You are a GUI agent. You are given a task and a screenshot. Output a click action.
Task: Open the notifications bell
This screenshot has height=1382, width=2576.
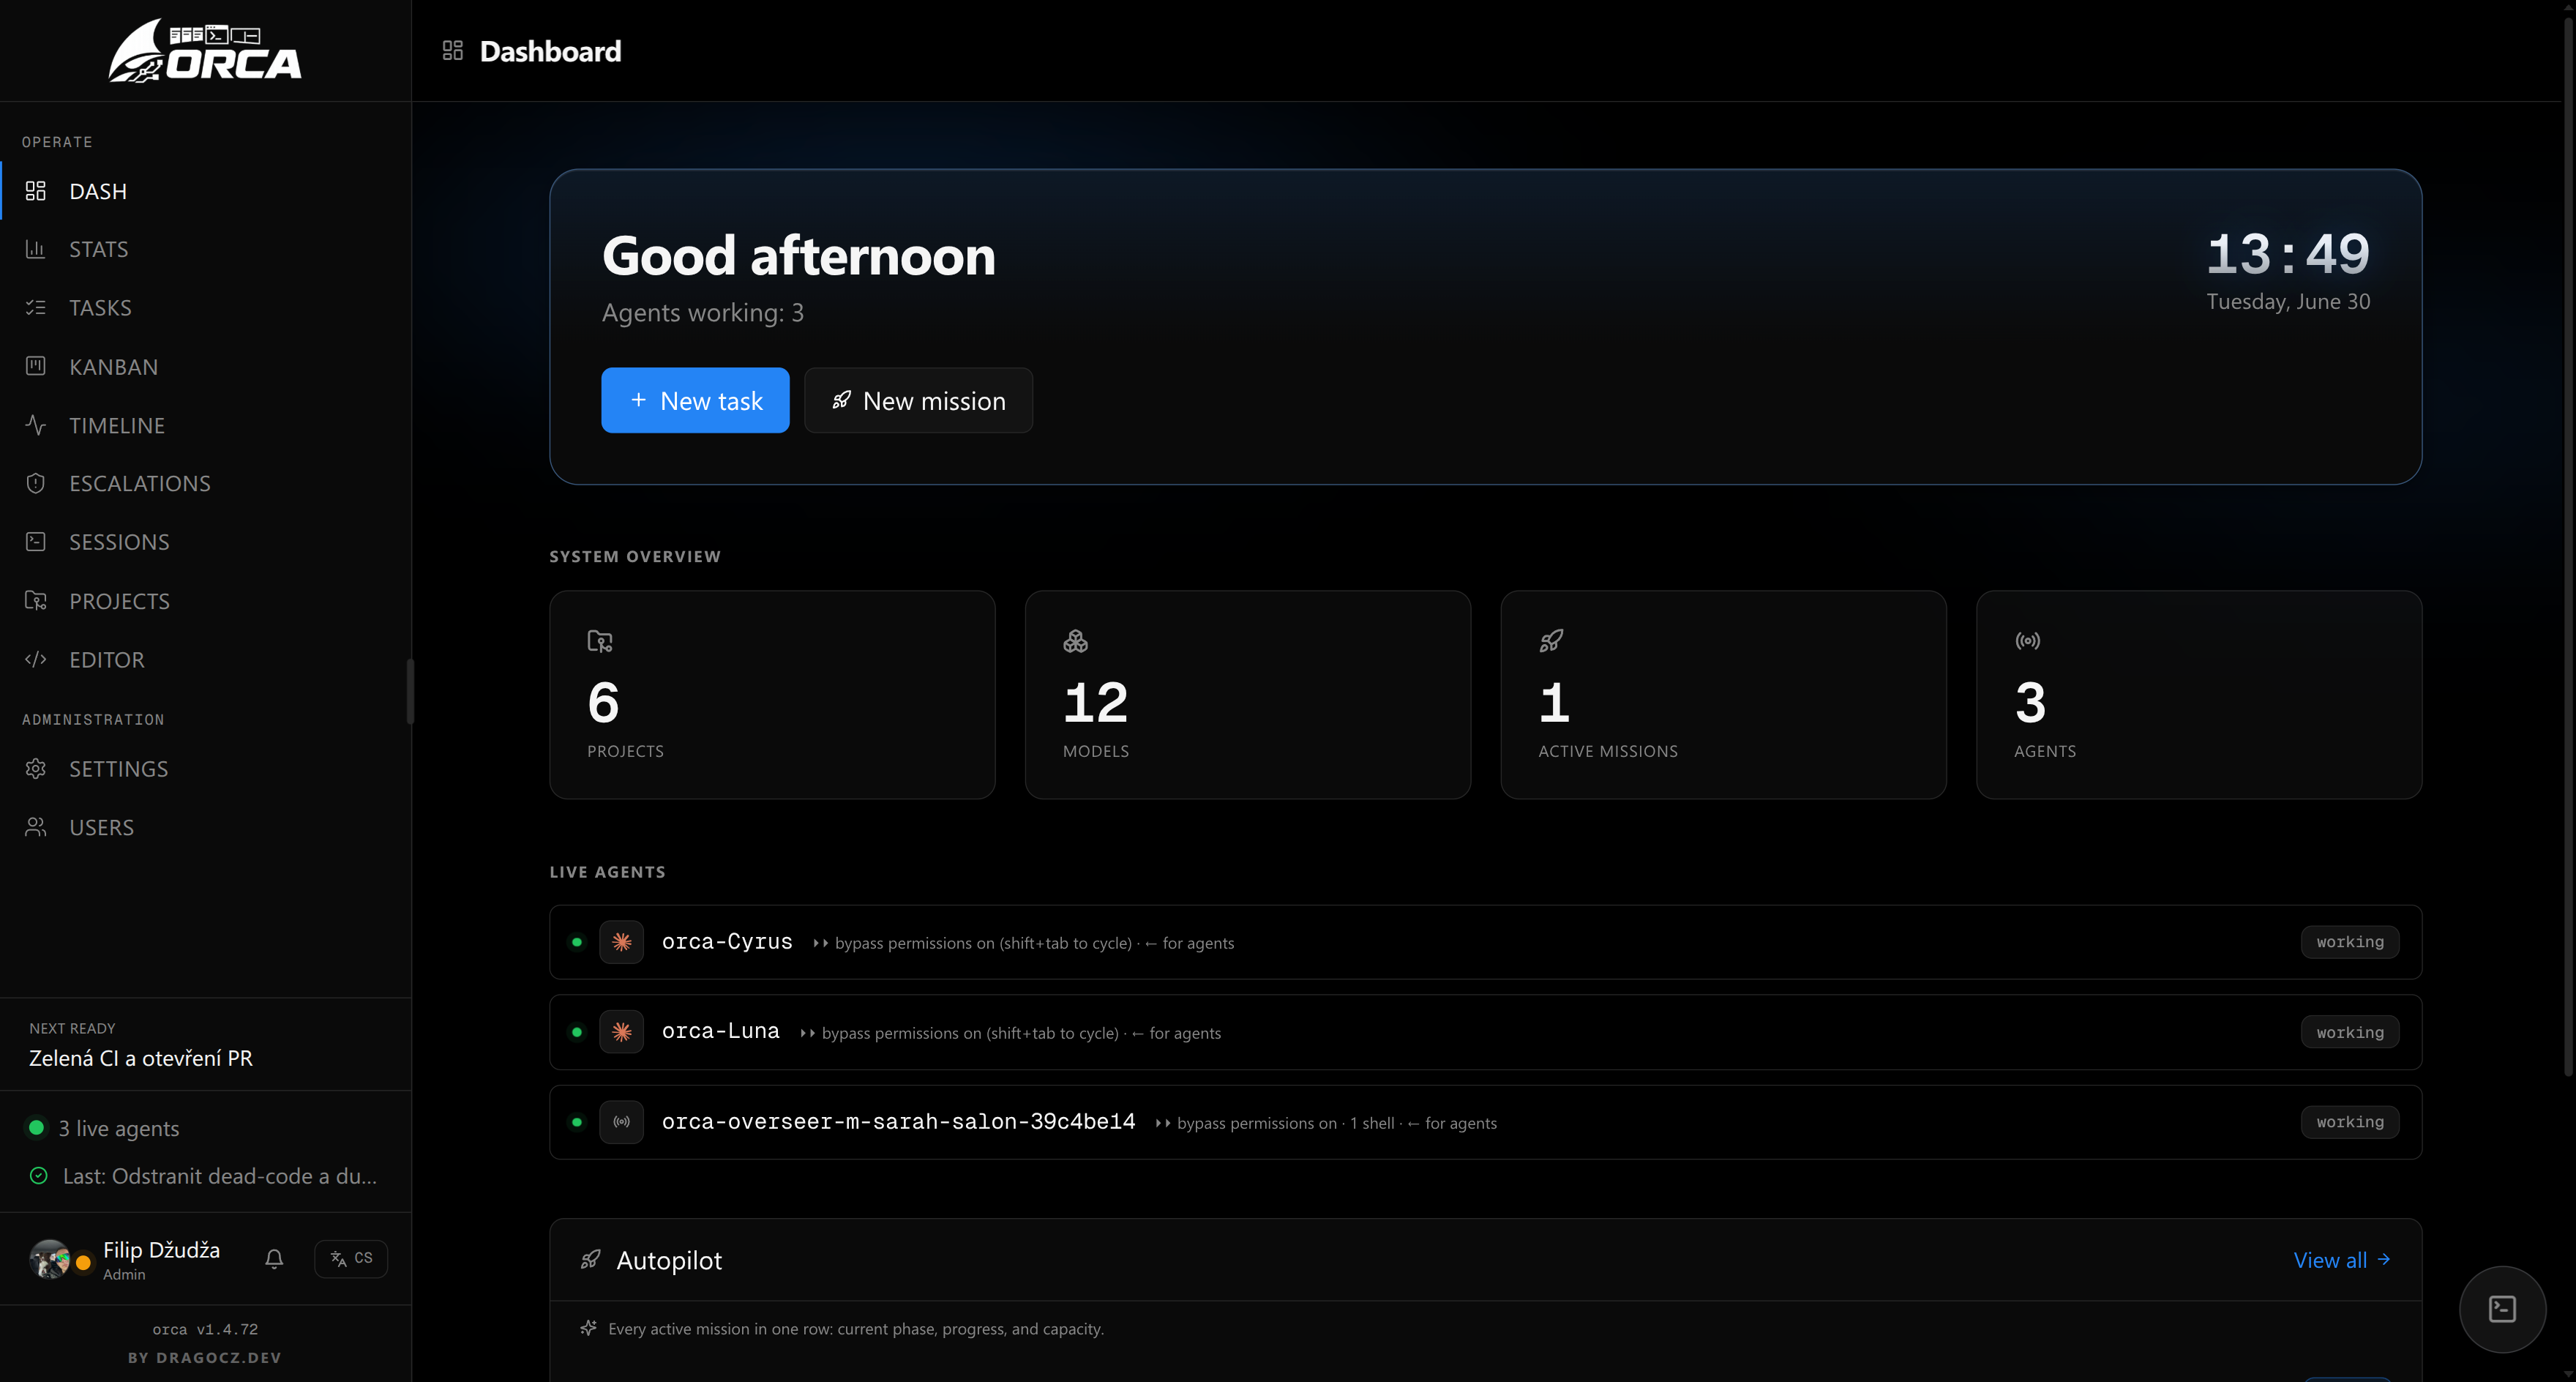(x=274, y=1259)
